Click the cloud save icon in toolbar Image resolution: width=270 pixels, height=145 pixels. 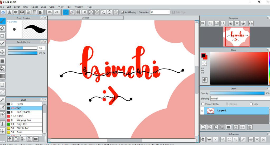[x=3, y=12]
